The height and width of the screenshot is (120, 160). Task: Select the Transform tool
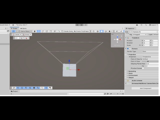pyautogui.click(x=55, y=31)
